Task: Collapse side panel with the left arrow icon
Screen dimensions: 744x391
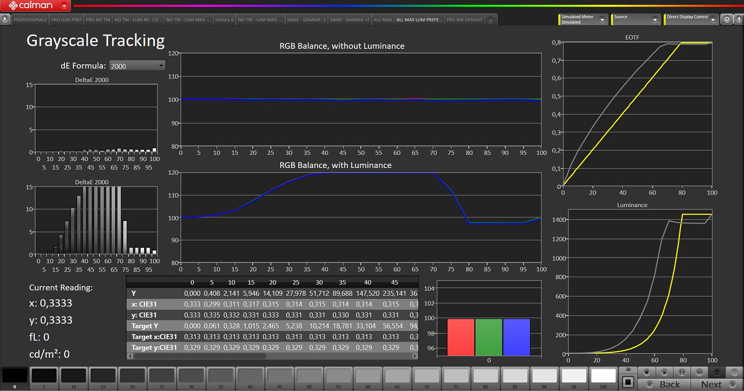Action: (x=739, y=19)
